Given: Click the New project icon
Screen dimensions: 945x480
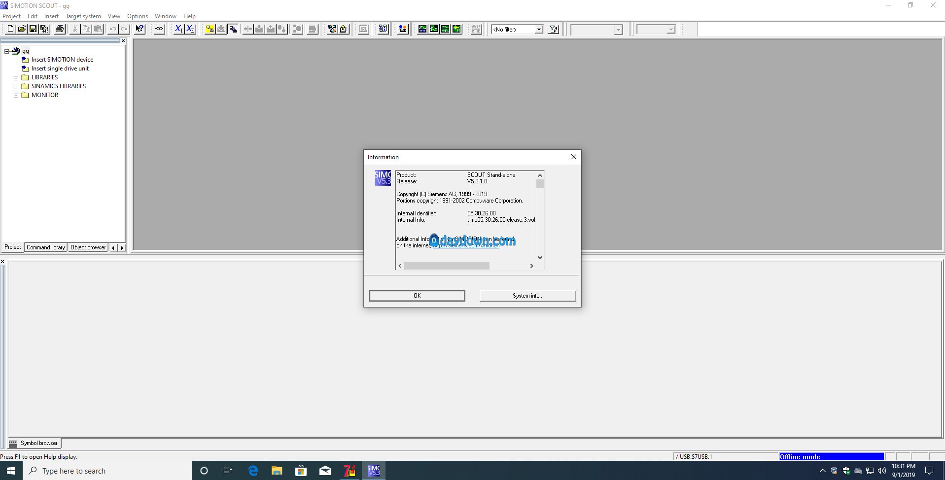Looking at the screenshot, I should tap(10, 29).
